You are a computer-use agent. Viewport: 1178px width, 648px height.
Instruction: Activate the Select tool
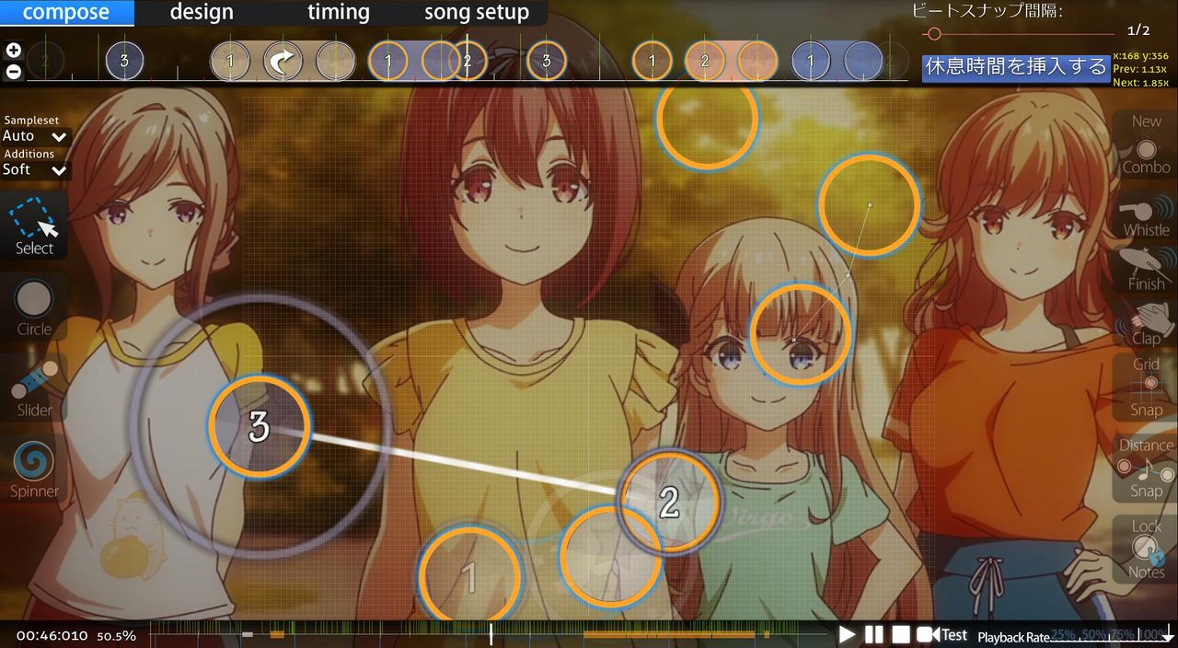click(34, 226)
